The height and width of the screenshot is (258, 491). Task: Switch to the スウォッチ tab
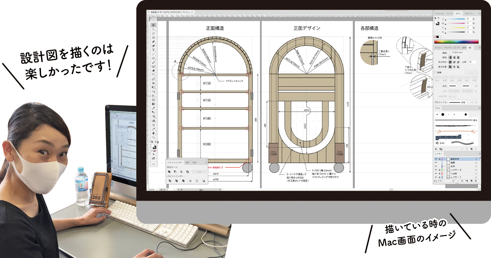[x=438, y=48]
